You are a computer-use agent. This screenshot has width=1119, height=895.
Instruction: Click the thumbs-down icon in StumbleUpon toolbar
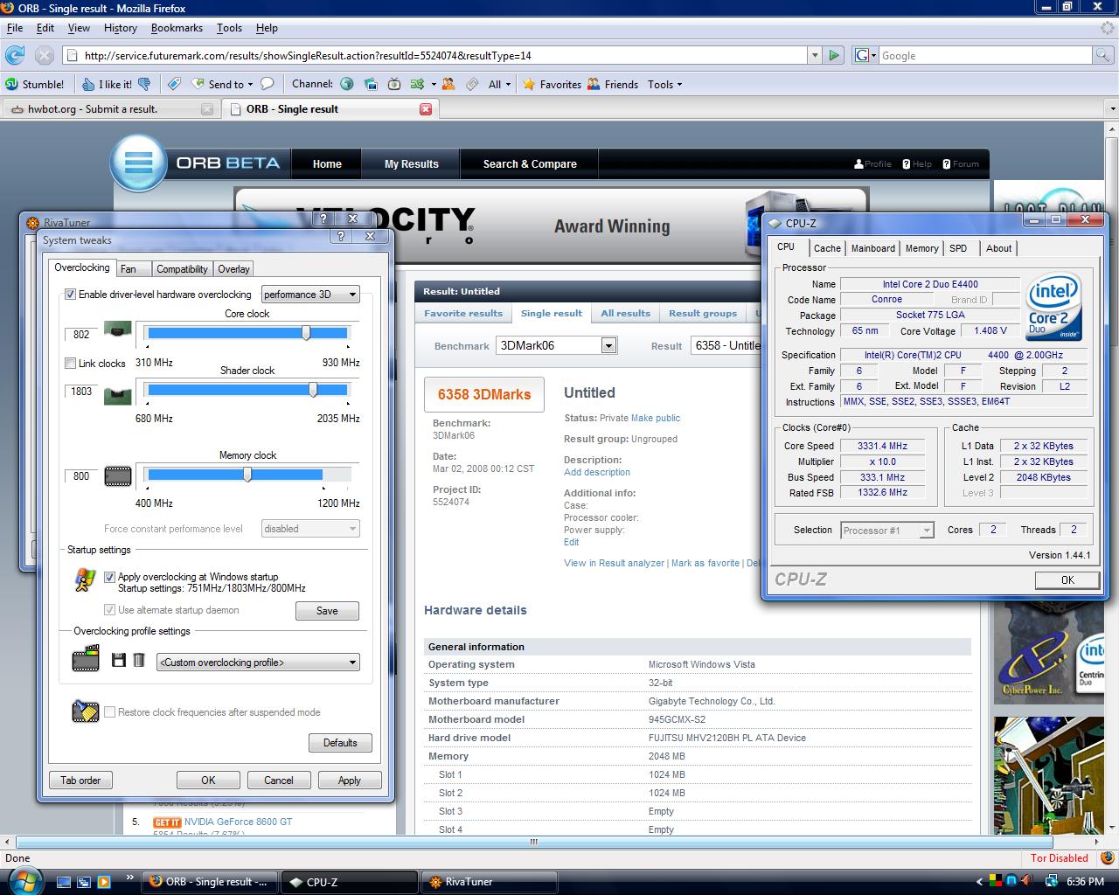pyautogui.click(x=145, y=84)
